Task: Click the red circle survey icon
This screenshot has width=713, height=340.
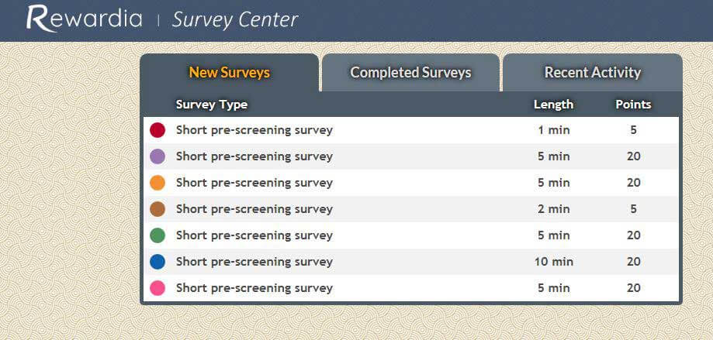Action: coord(157,130)
